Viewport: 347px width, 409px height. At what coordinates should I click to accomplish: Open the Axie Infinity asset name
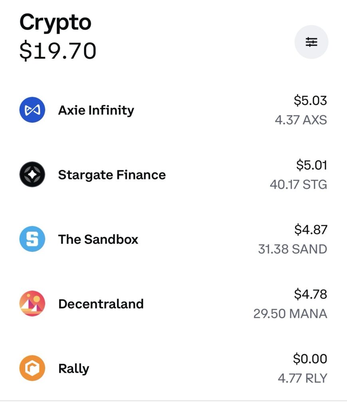pos(96,110)
